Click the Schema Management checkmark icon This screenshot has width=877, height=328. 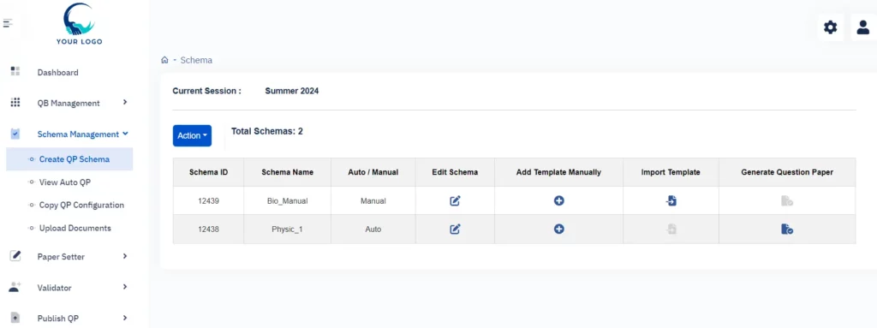(15, 134)
